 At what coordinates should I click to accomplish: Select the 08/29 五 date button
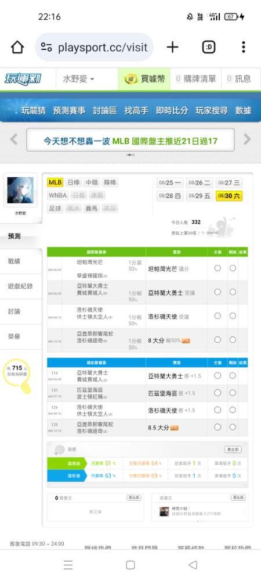[x=200, y=196]
